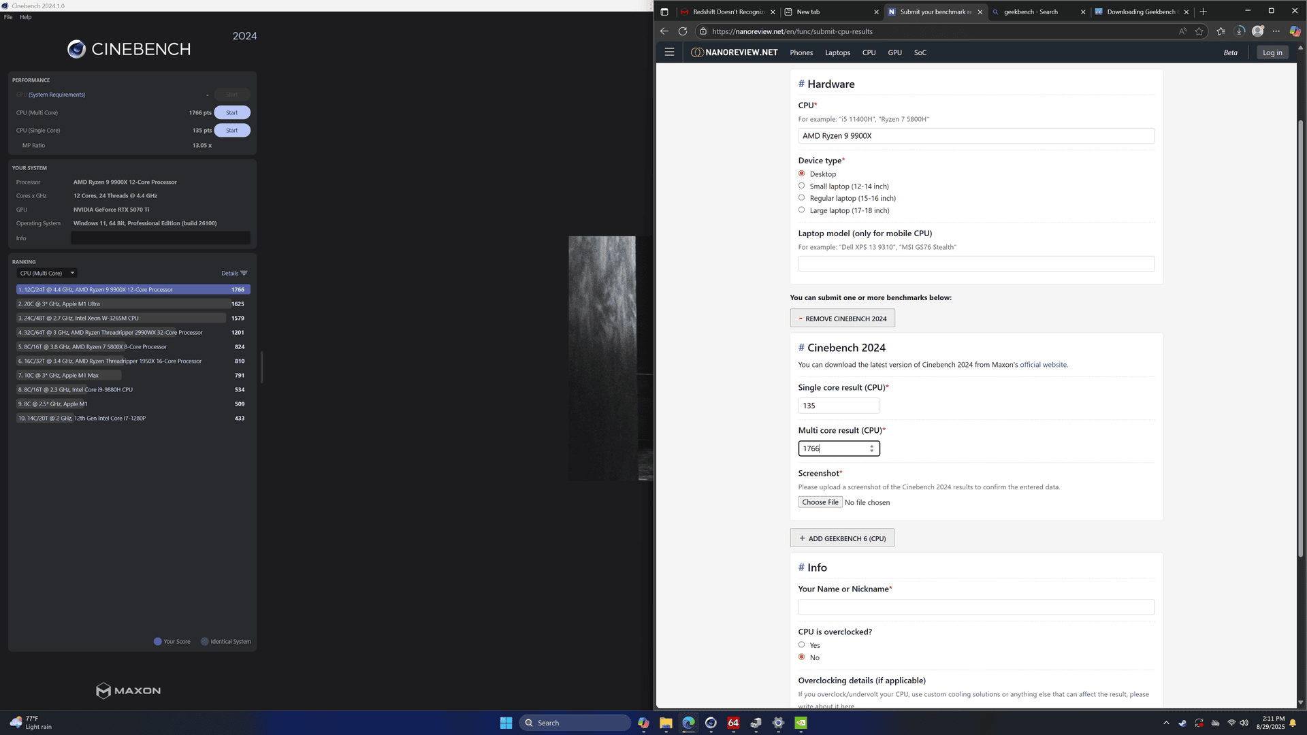Image resolution: width=1307 pixels, height=735 pixels.
Task: Open Cinebench from the taskbar
Action: (x=711, y=723)
